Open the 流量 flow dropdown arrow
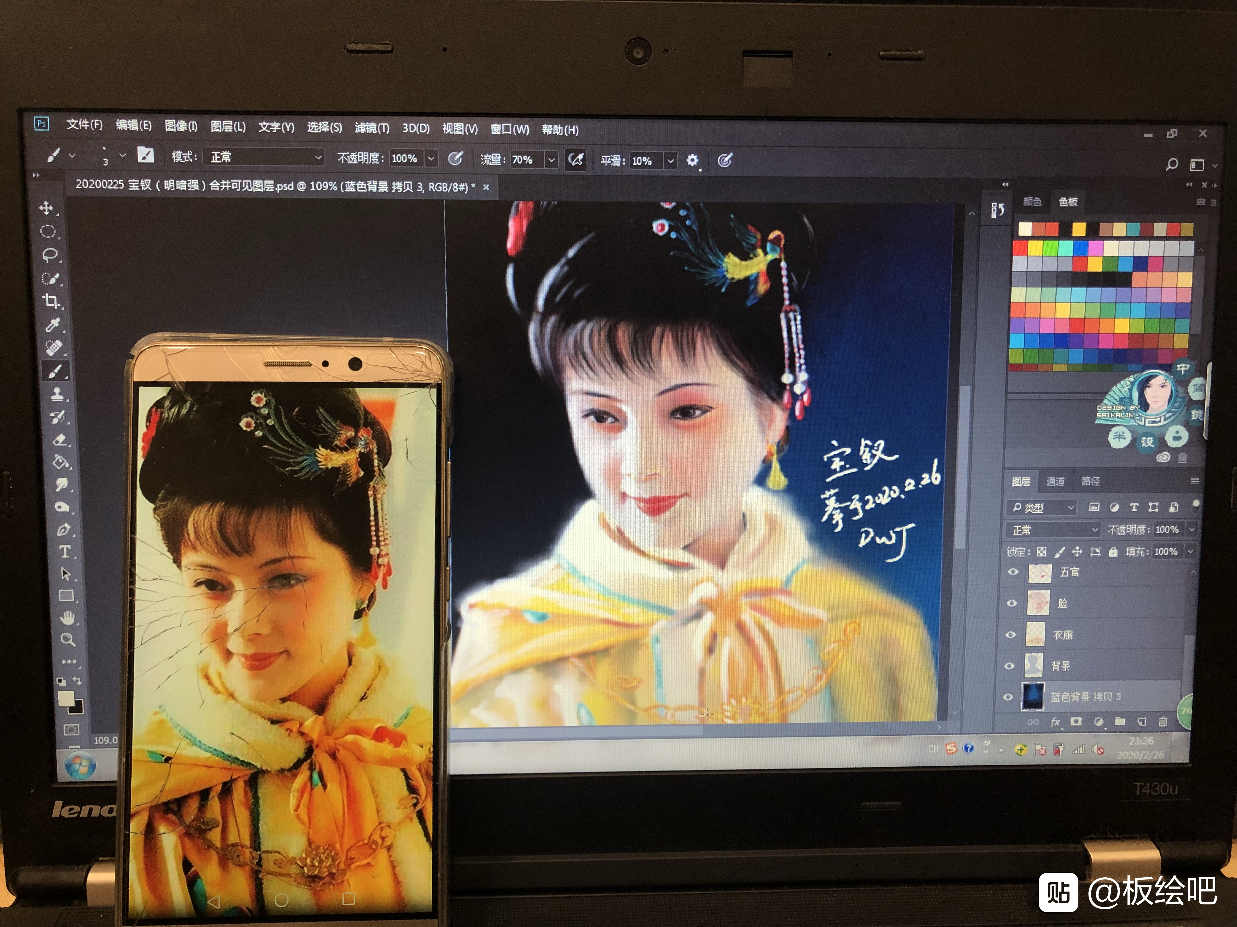The width and height of the screenshot is (1237, 927). click(x=551, y=160)
